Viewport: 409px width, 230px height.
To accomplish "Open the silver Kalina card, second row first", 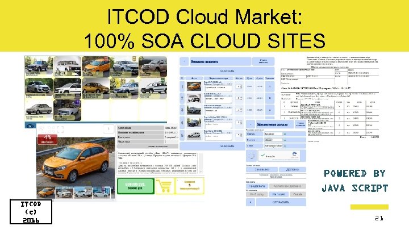I will (39, 89).
